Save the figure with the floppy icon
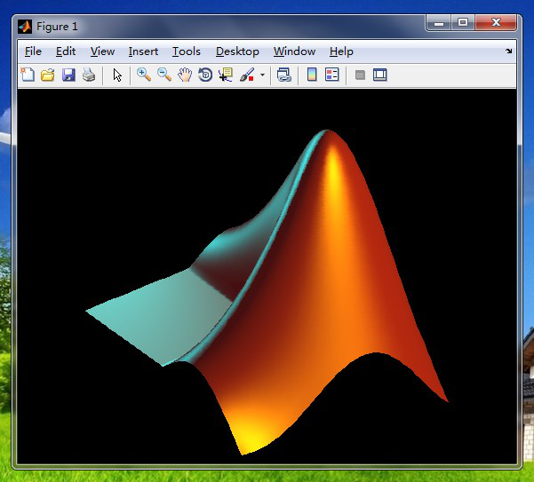 point(68,75)
